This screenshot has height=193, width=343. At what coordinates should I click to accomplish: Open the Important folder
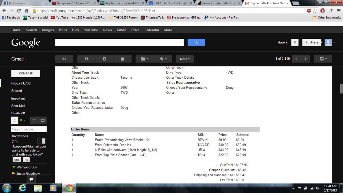coord(18,98)
